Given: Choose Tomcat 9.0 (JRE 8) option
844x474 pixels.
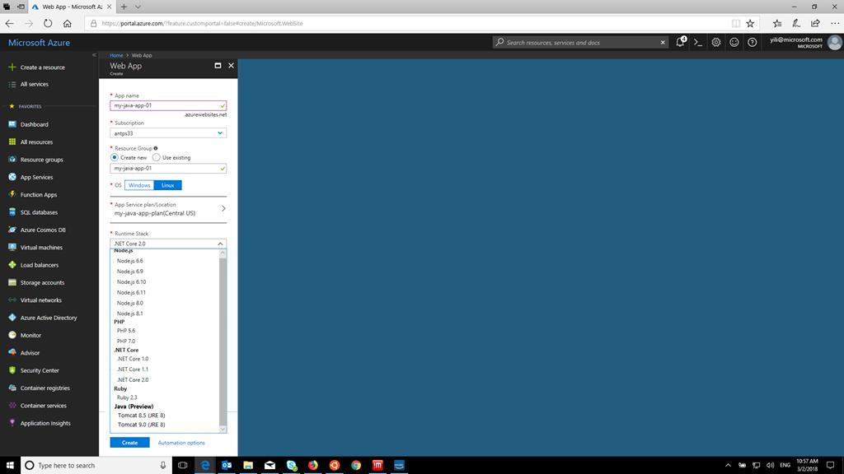Looking at the screenshot, I should point(142,425).
